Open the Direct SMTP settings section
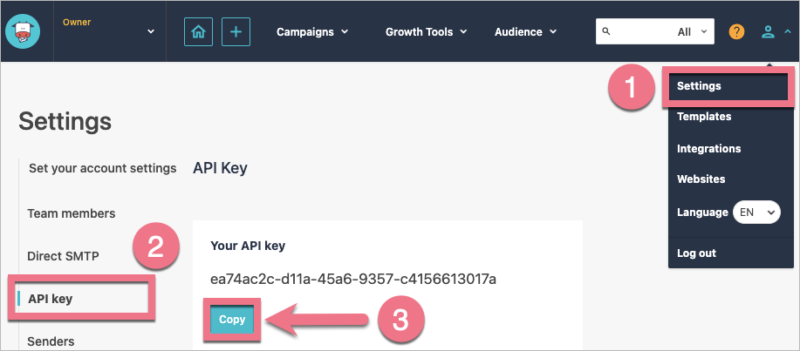The height and width of the screenshot is (351, 800). tap(63, 257)
